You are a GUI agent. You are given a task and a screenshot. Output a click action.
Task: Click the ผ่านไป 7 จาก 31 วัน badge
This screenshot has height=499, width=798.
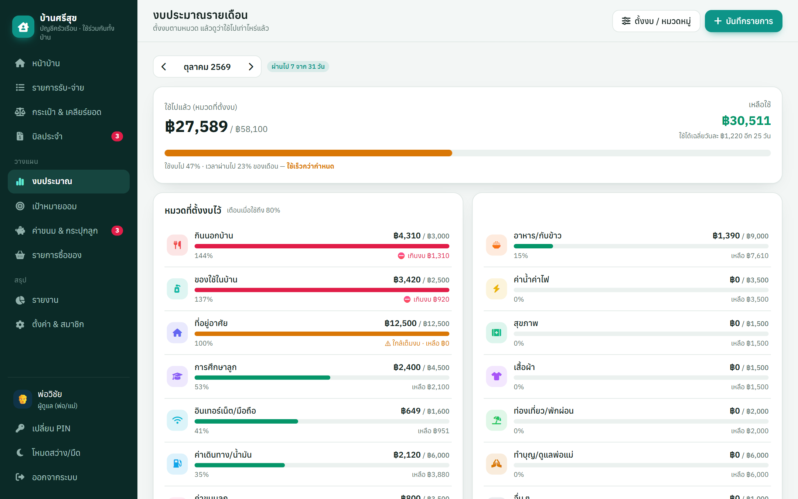pyautogui.click(x=298, y=67)
